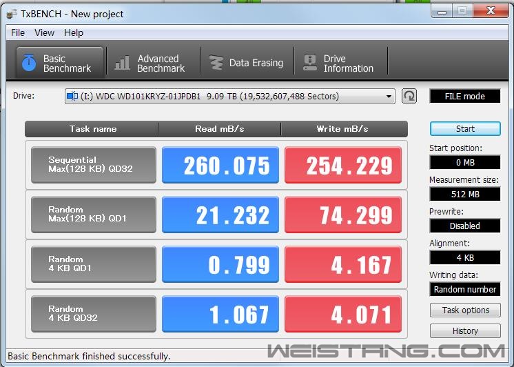Click the refresh drive list icon
The height and width of the screenshot is (367, 514).
[x=409, y=96]
